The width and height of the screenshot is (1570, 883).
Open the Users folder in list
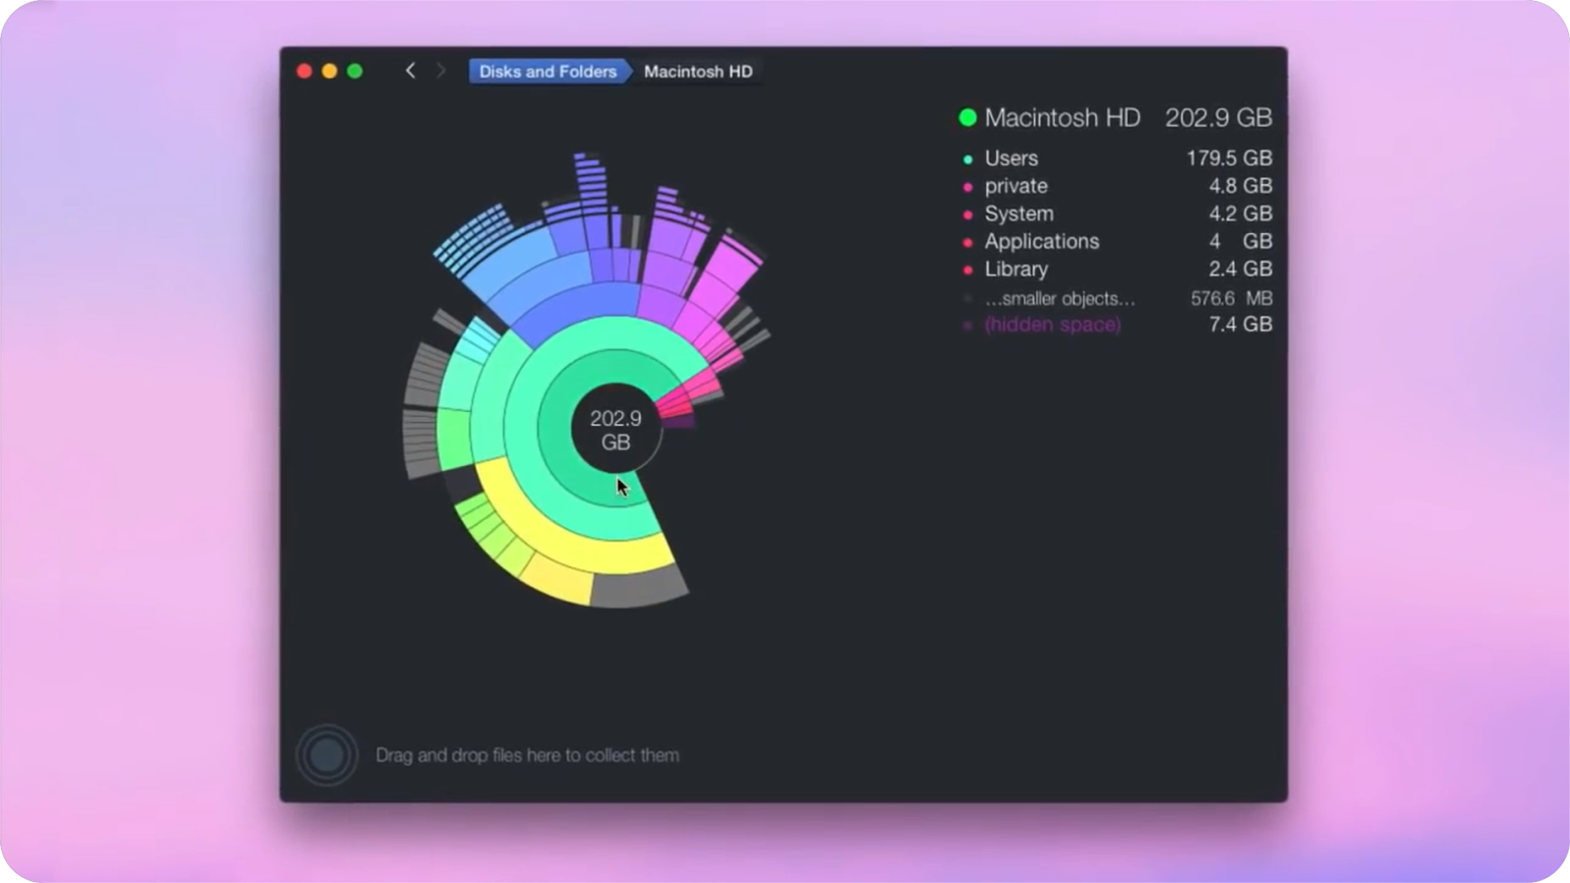pyautogui.click(x=1011, y=158)
